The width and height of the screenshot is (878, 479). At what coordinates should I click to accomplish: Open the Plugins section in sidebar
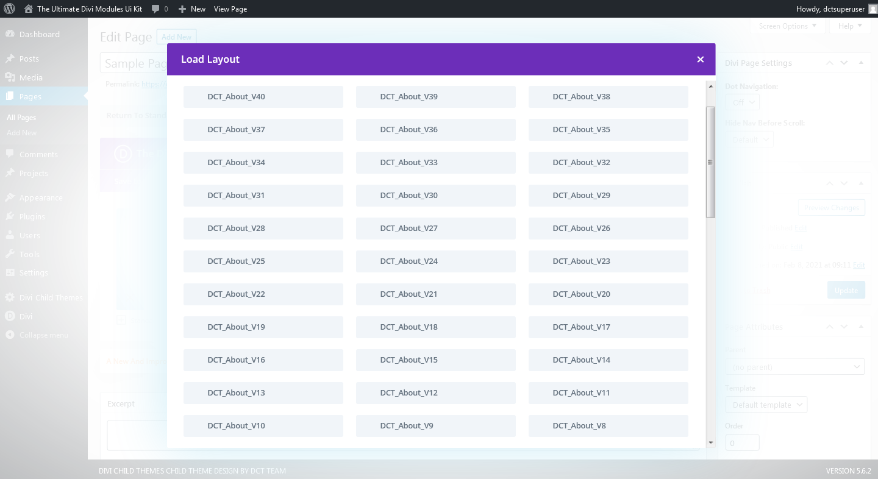click(32, 216)
